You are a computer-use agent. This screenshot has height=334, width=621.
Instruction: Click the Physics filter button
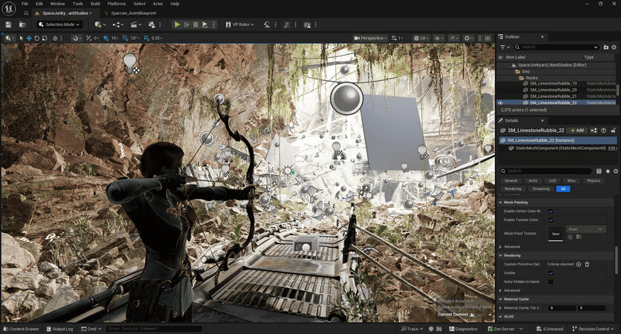click(594, 180)
